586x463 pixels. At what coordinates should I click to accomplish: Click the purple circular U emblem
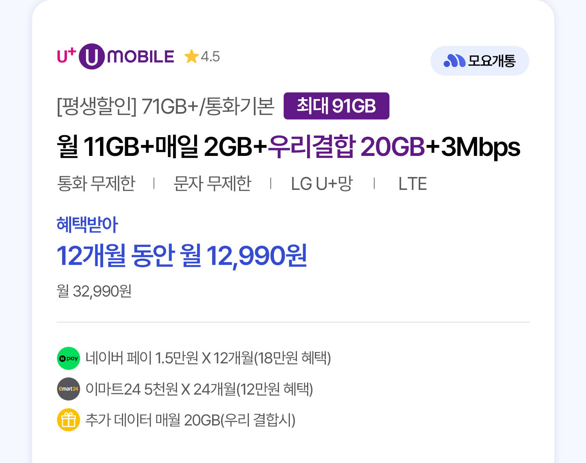[92, 57]
